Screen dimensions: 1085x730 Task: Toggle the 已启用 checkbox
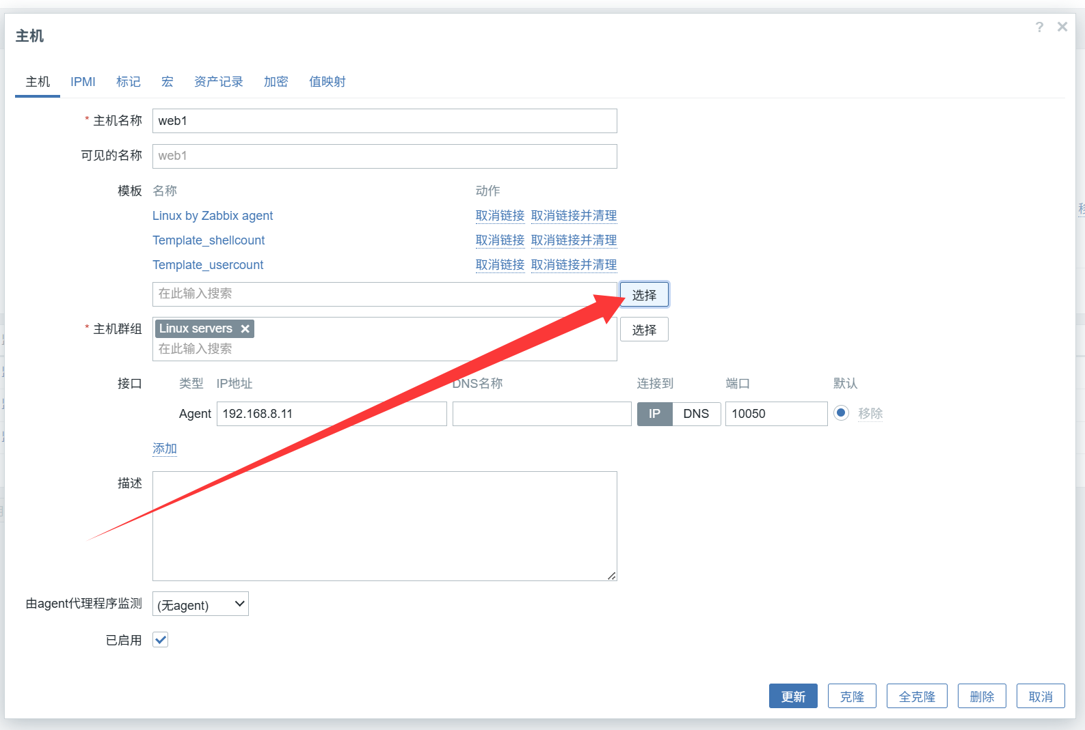point(161,640)
